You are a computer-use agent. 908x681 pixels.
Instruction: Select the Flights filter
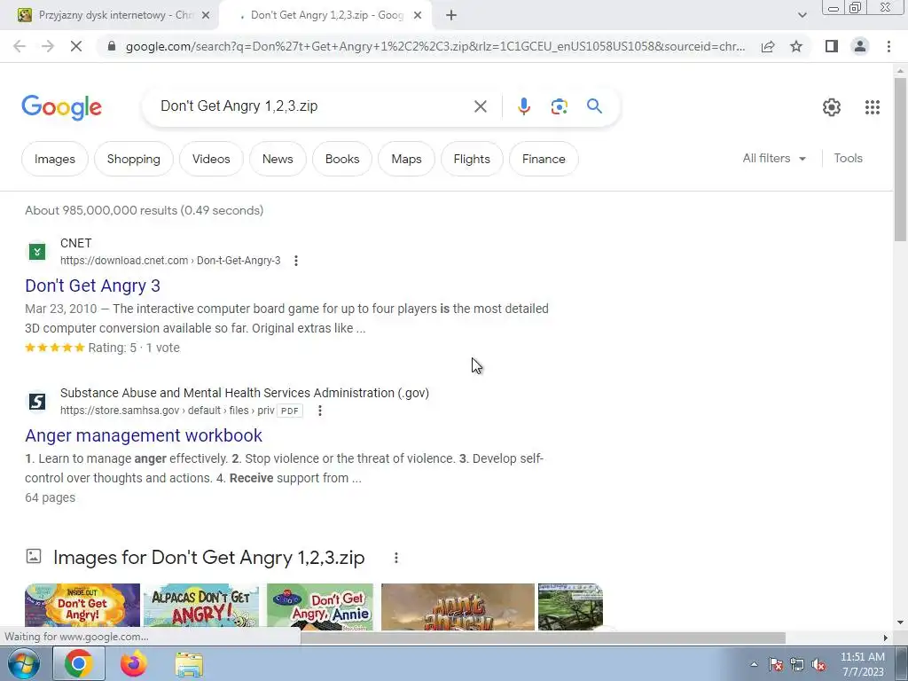[x=472, y=159]
